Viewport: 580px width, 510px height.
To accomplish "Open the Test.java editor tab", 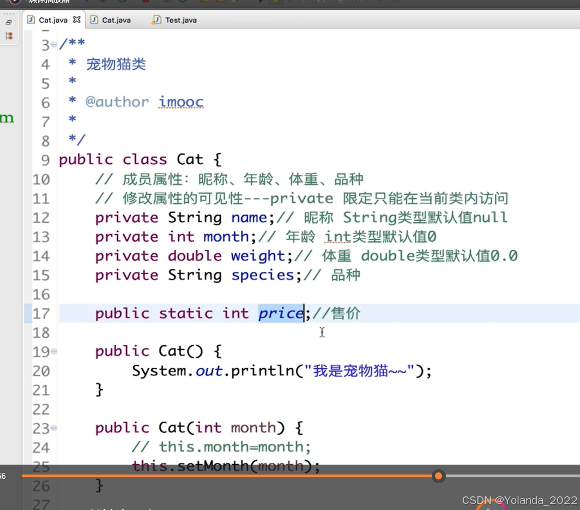I will click(x=174, y=20).
